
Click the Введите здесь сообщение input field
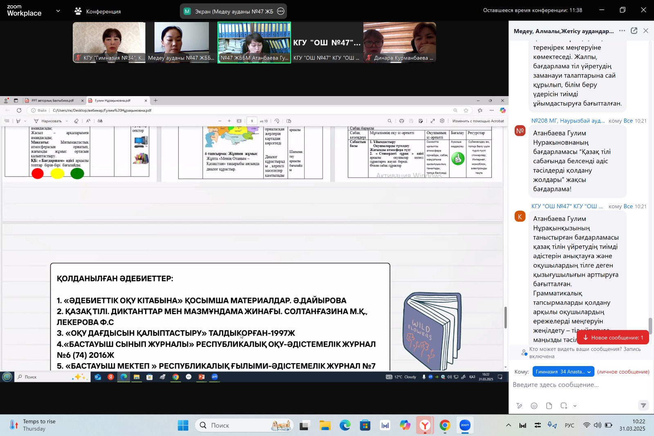(x=572, y=385)
